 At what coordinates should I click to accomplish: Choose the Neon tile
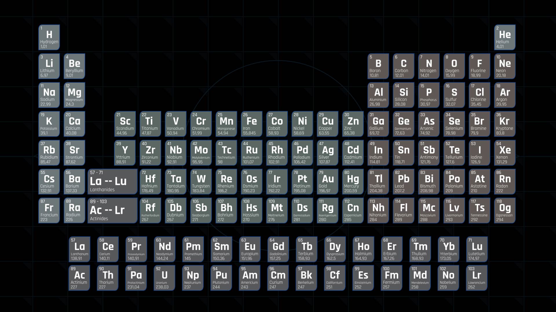(505, 66)
